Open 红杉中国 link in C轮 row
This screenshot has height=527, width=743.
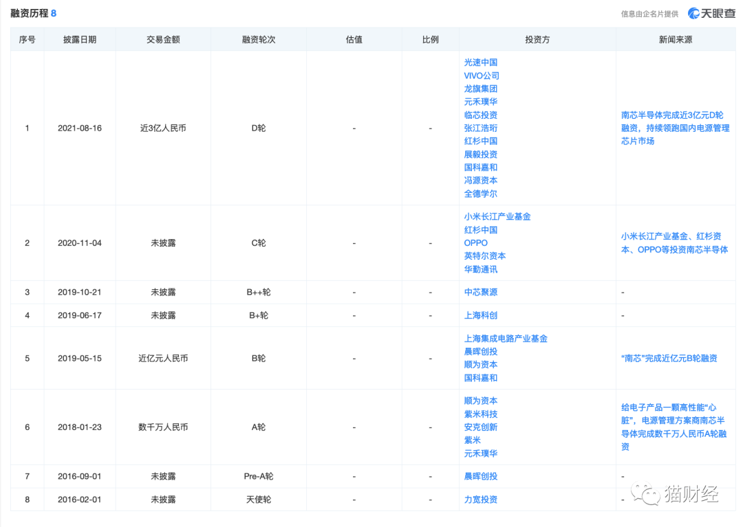tap(480, 230)
